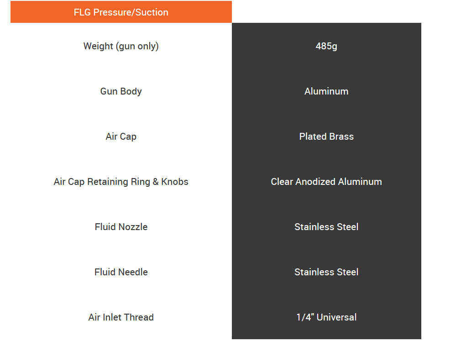461x352 pixels.
Task: Click the Clear Anodized Aluminum value
Action: tap(326, 182)
